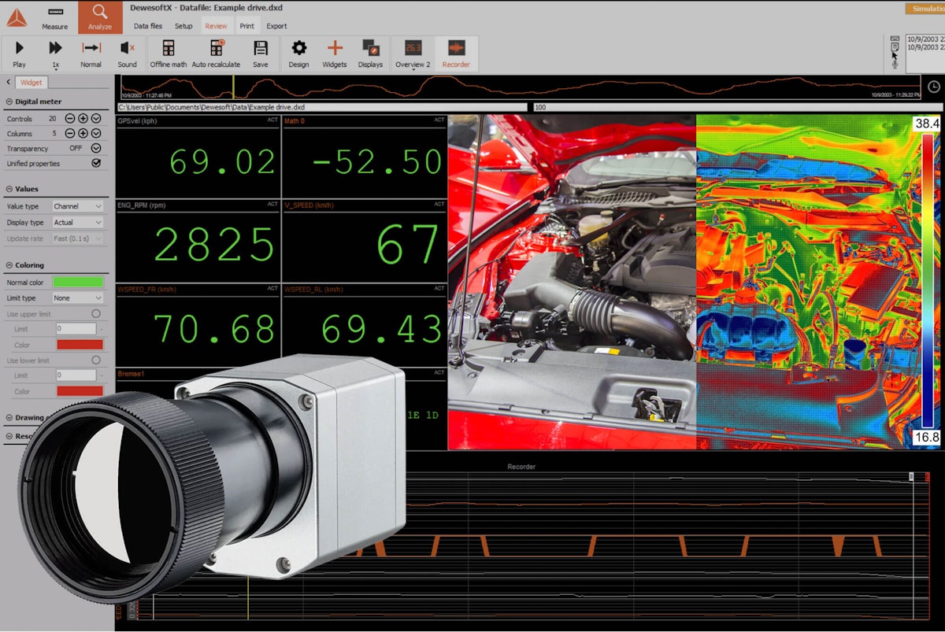Open the Value type dropdown
The width and height of the screenshot is (945, 632).
(x=77, y=206)
